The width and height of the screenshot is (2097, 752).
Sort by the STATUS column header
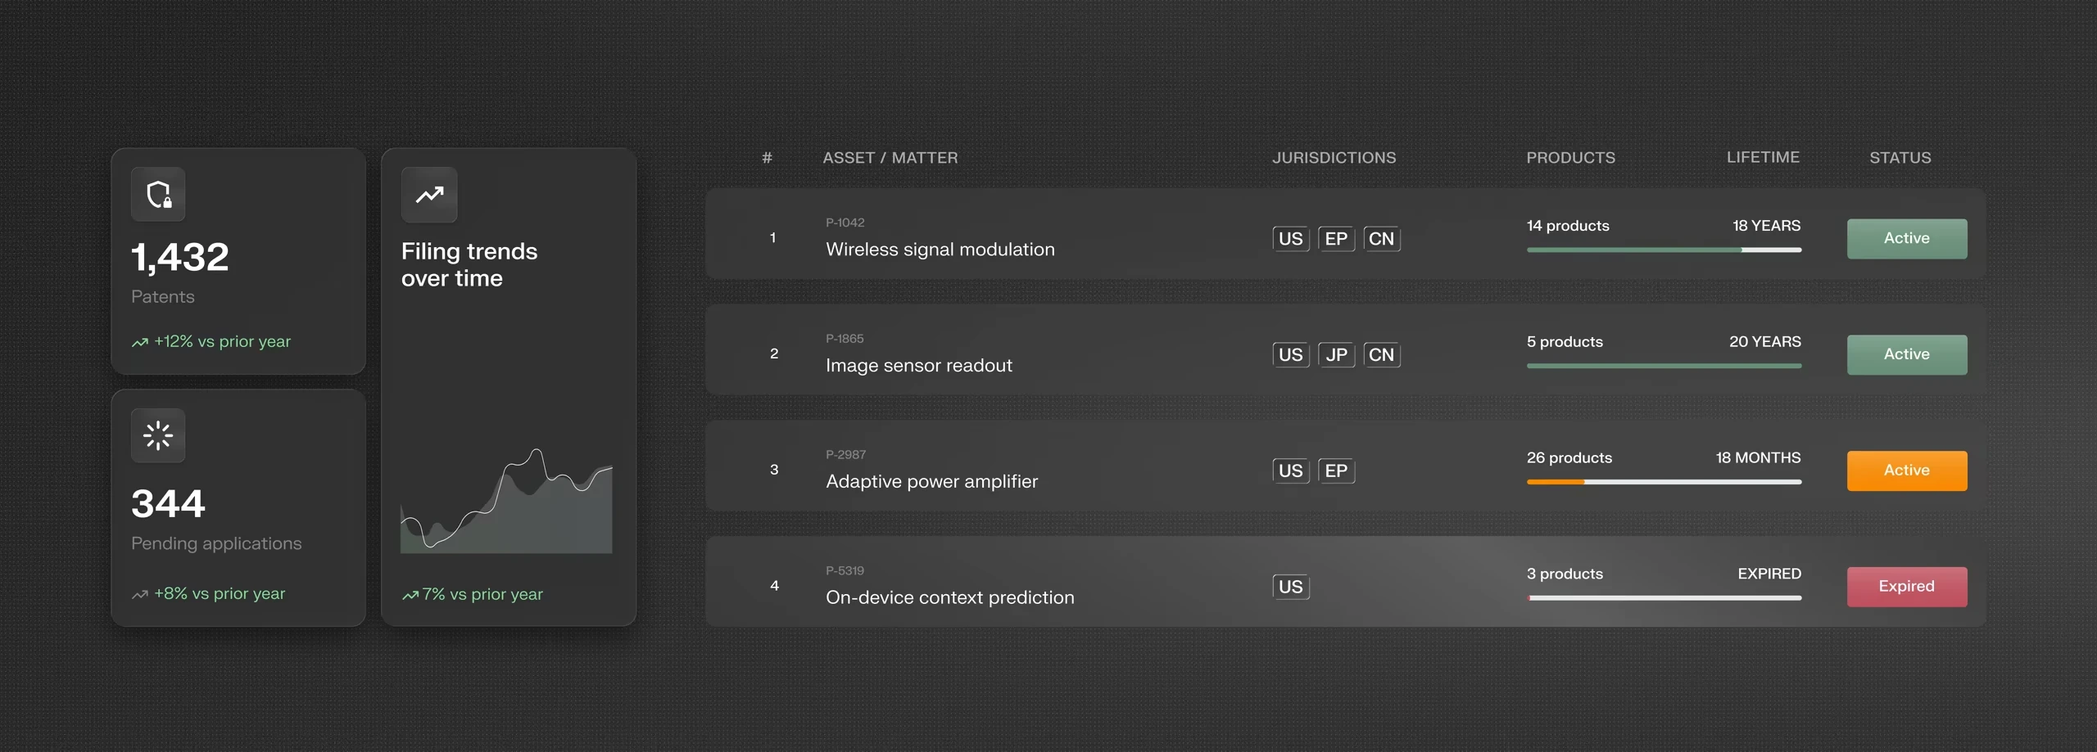[1900, 158]
